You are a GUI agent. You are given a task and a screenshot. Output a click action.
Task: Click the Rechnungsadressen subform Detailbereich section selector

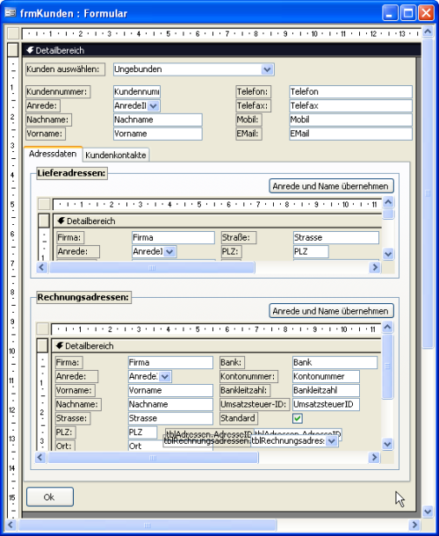(43, 345)
